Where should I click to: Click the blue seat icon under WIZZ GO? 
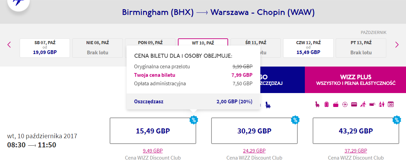[268, 105]
